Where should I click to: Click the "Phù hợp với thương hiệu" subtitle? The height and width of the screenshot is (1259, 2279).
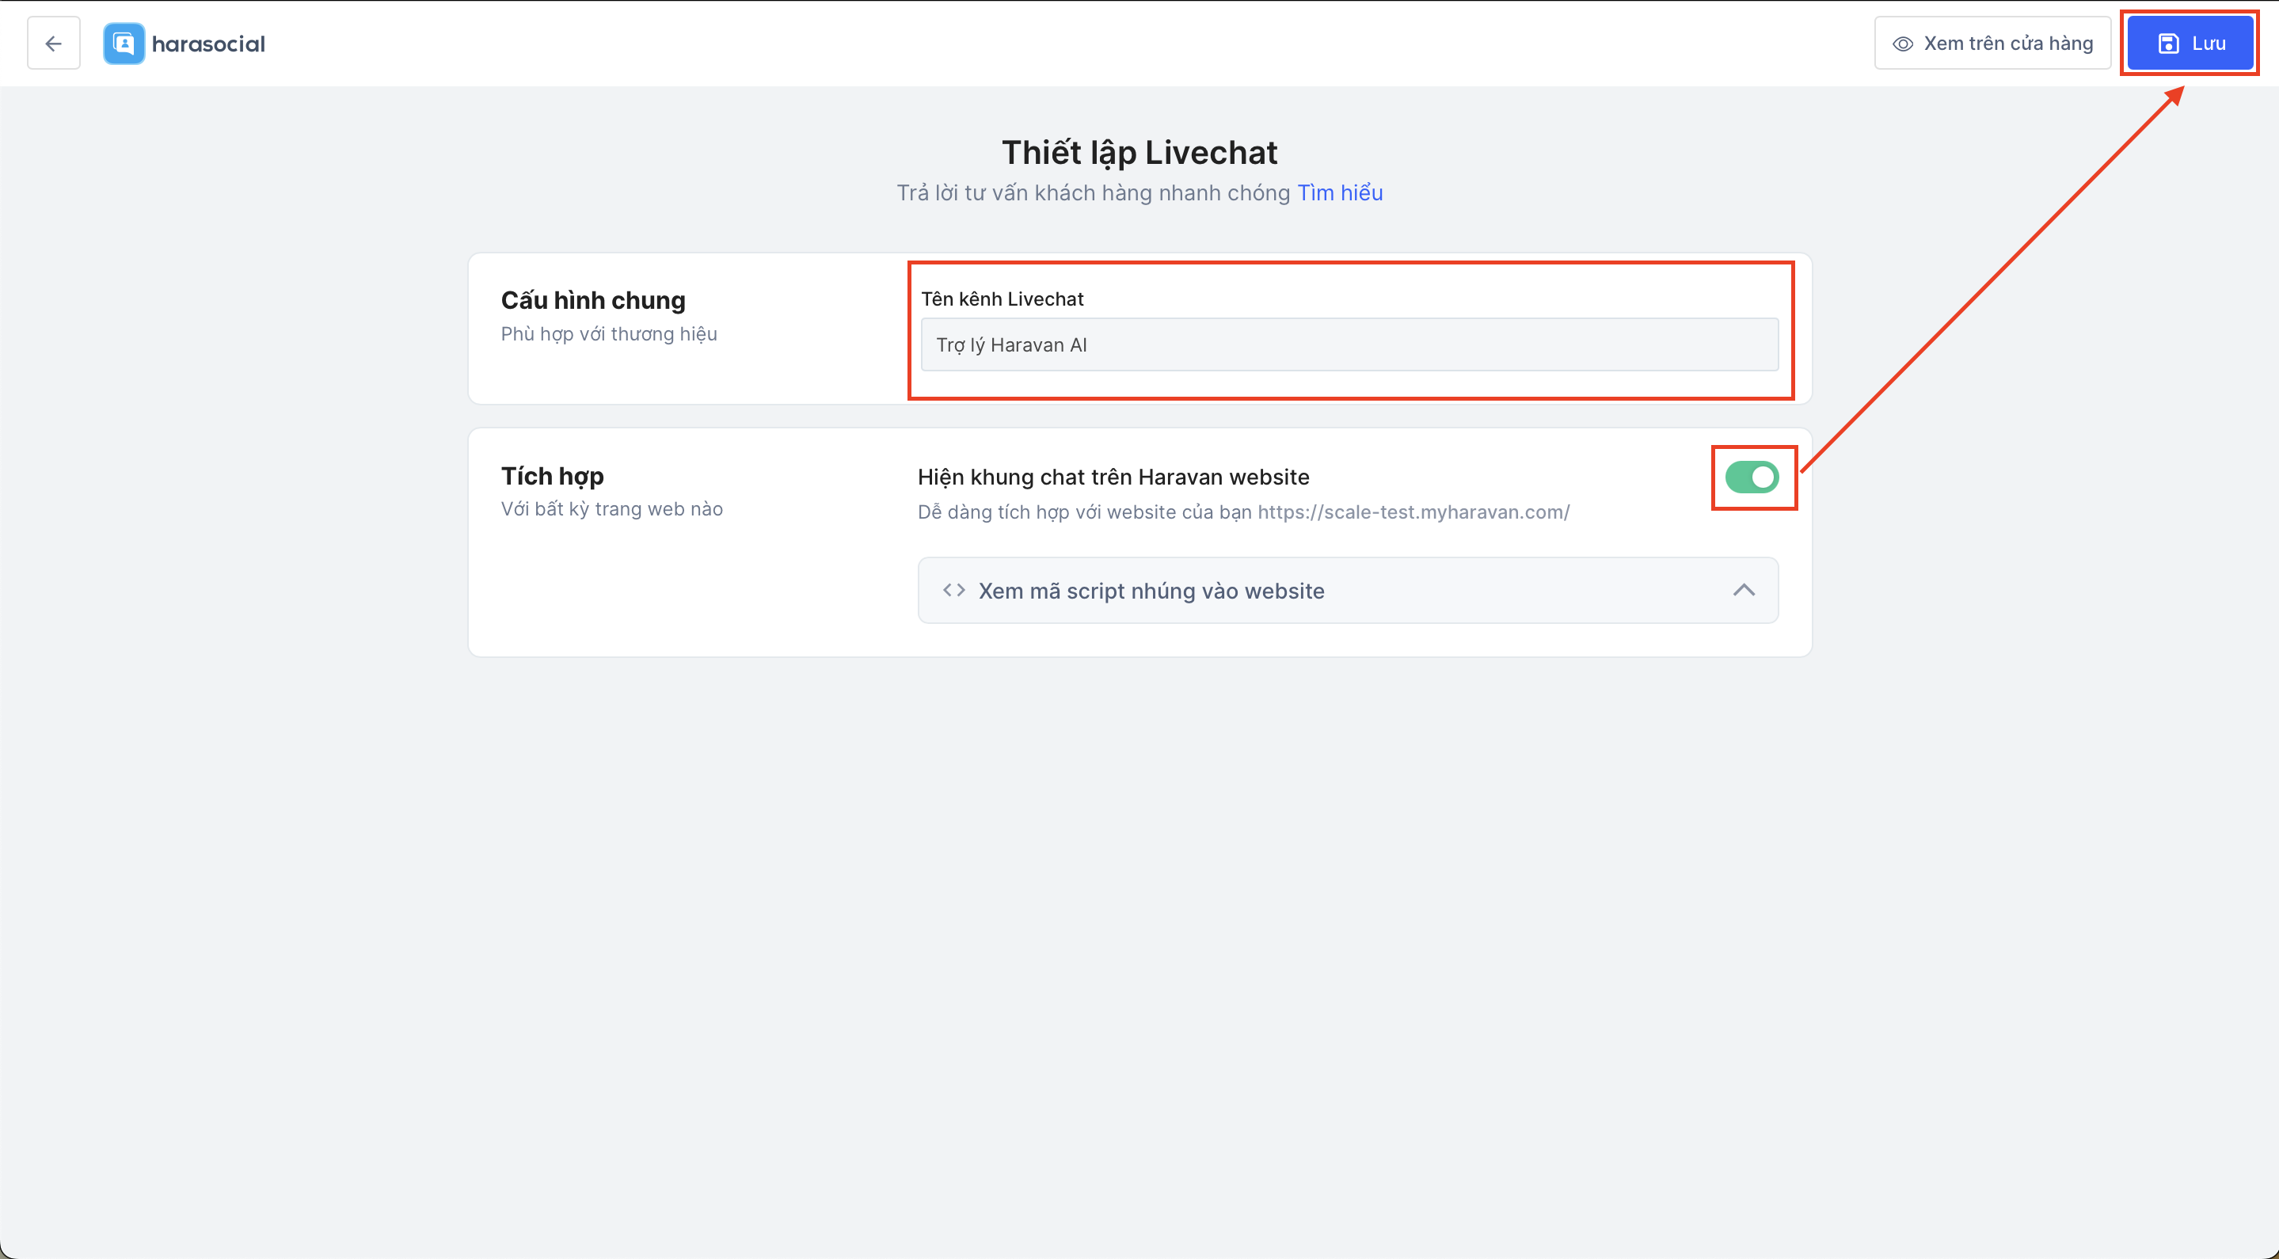[609, 334]
